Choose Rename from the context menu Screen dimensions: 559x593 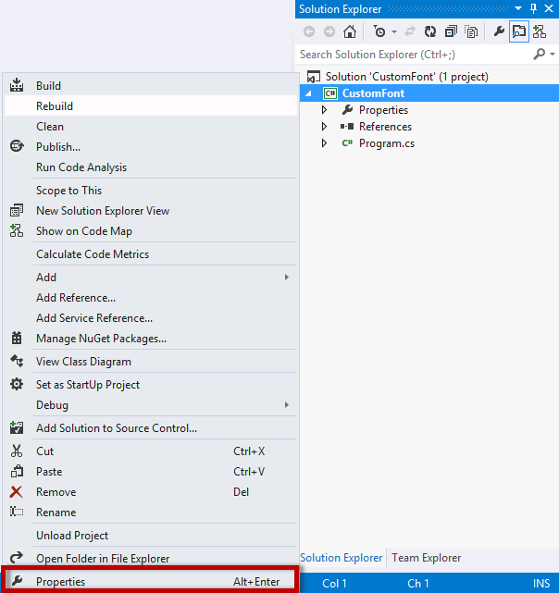click(151, 513)
